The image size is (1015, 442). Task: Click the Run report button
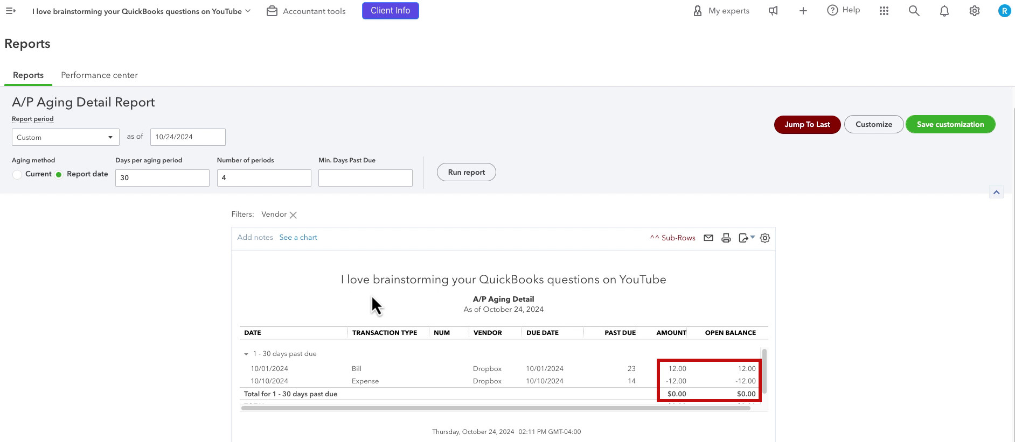(467, 172)
